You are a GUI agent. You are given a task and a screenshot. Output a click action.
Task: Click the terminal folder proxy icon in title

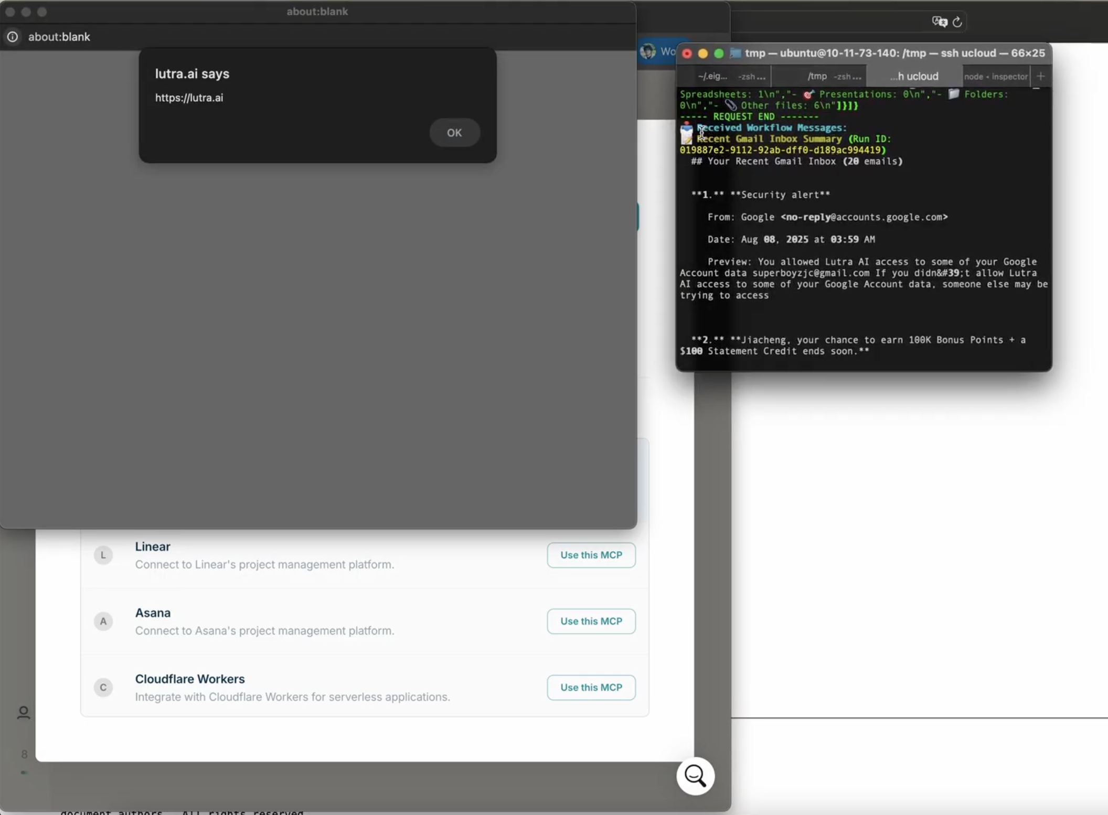pyautogui.click(x=736, y=53)
